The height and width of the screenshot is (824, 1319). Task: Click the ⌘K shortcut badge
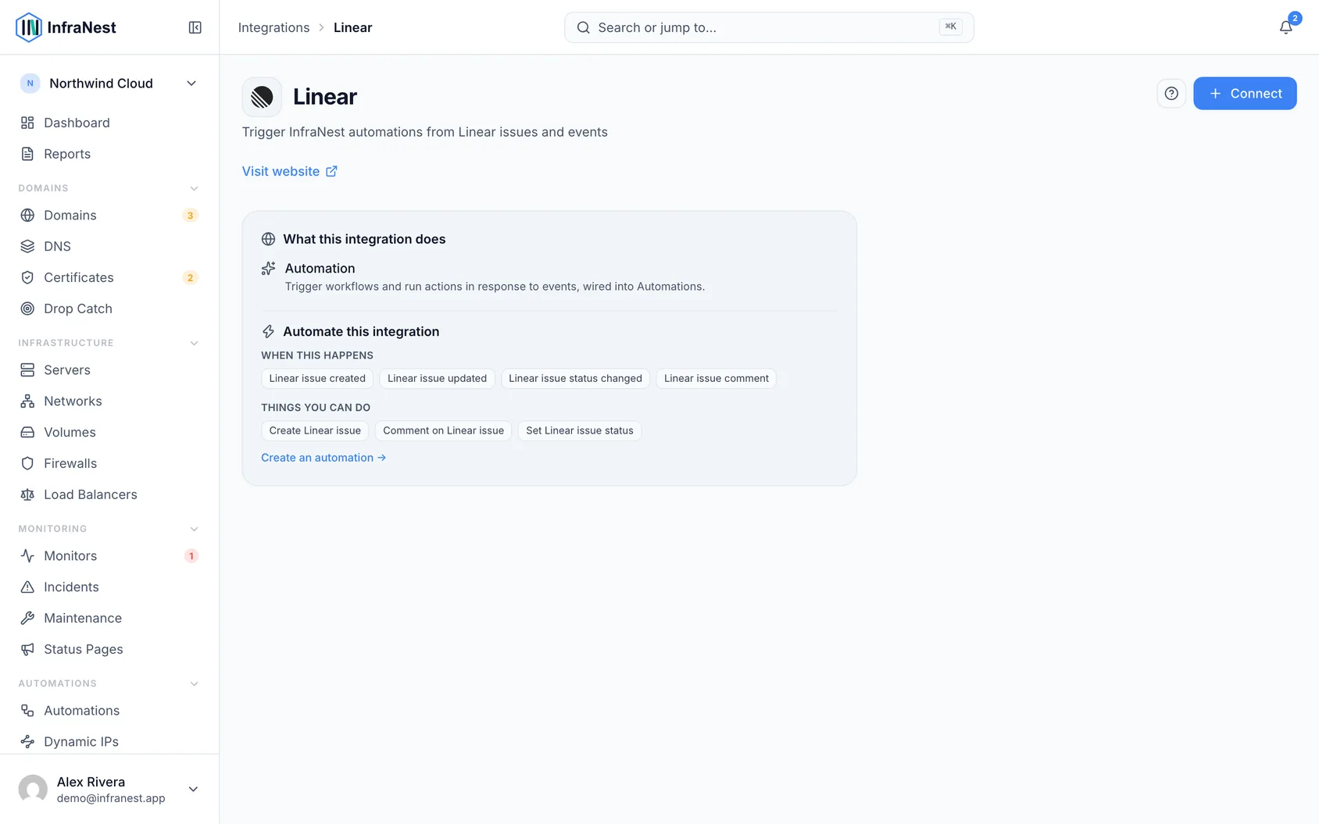click(950, 27)
